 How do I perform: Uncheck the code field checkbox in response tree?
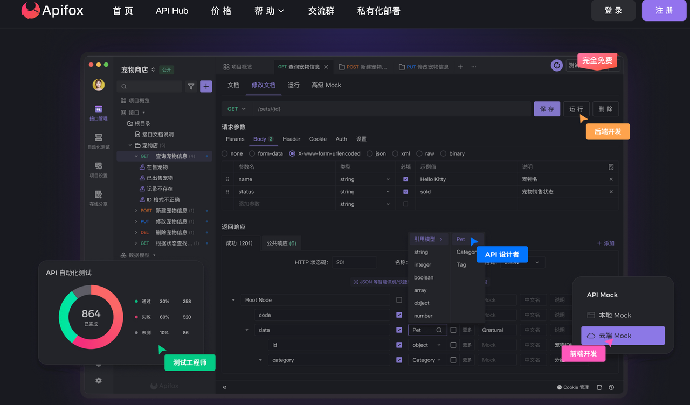point(398,315)
